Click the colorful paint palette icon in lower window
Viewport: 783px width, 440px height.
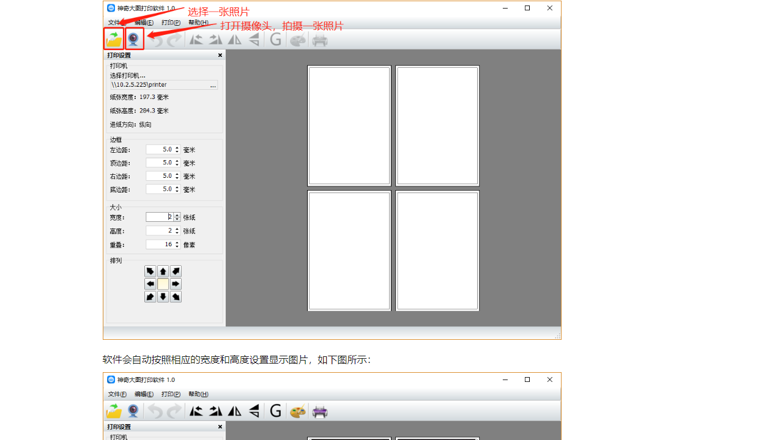pos(298,411)
